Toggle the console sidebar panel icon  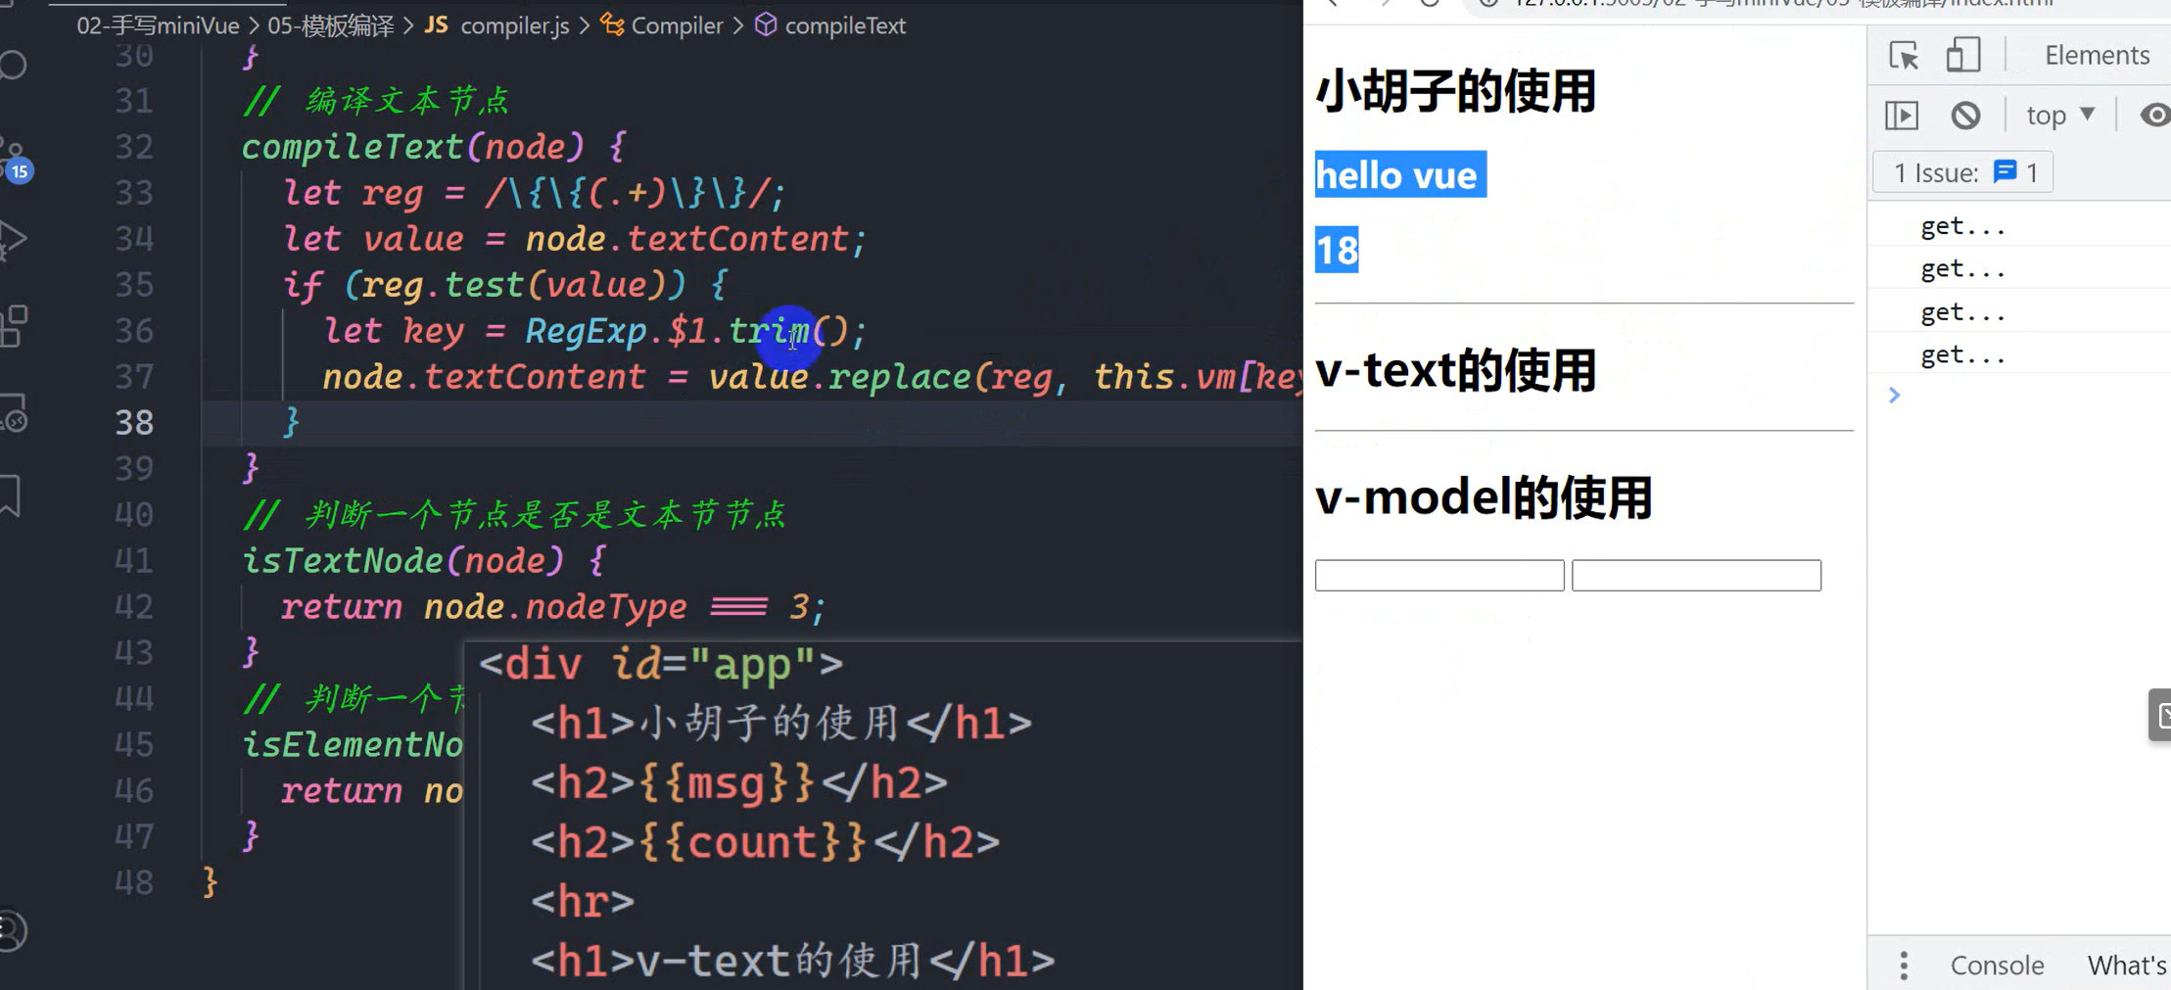(x=1901, y=115)
